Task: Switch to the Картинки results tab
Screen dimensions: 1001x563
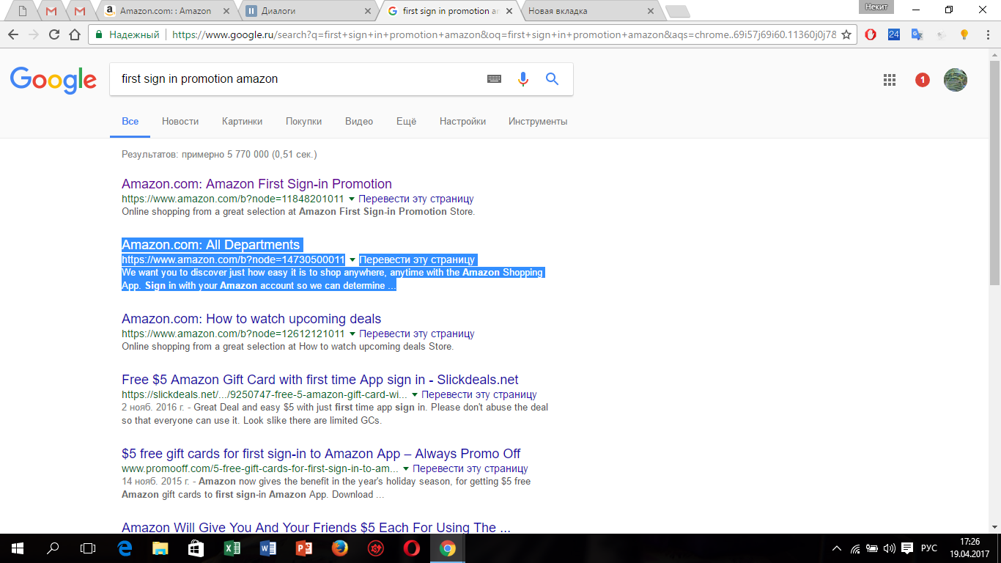Action: (242, 122)
